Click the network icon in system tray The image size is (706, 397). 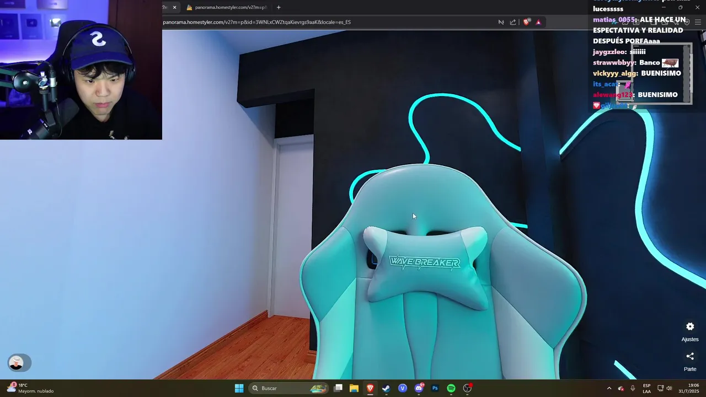click(661, 388)
